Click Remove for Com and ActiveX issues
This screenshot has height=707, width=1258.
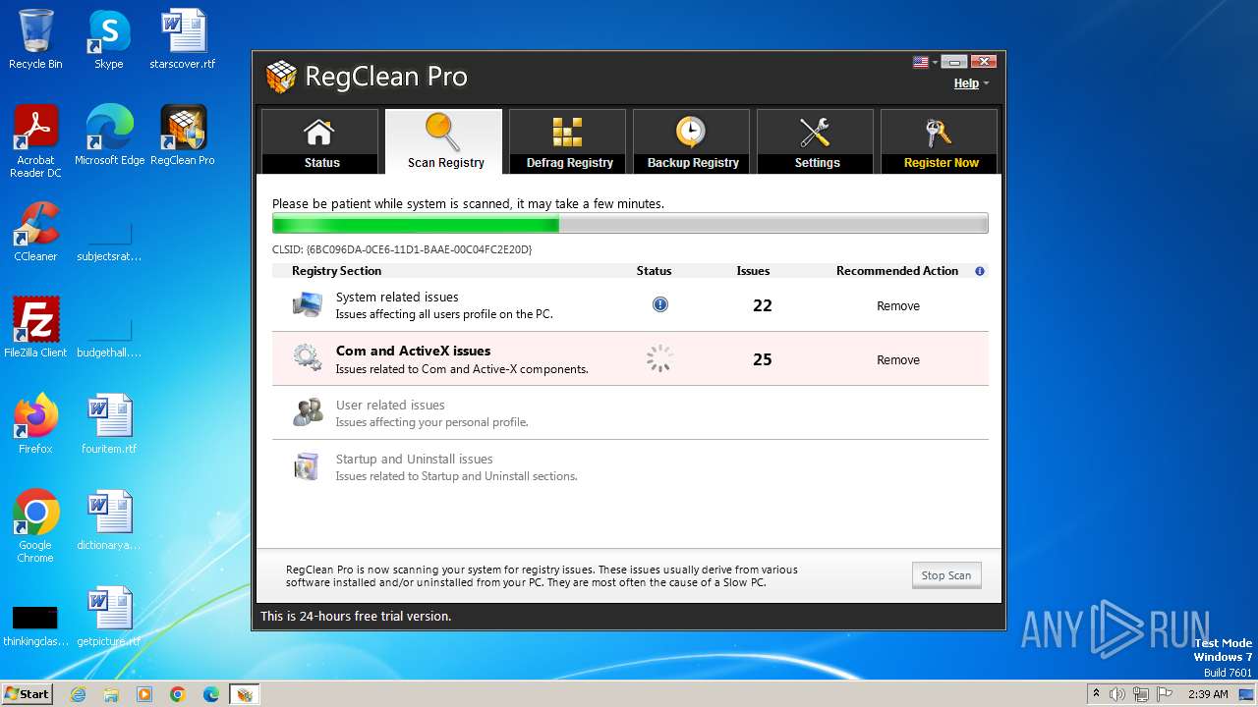898,360
